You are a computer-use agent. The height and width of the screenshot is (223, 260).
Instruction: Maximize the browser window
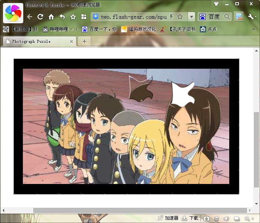[x=237, y=4]
